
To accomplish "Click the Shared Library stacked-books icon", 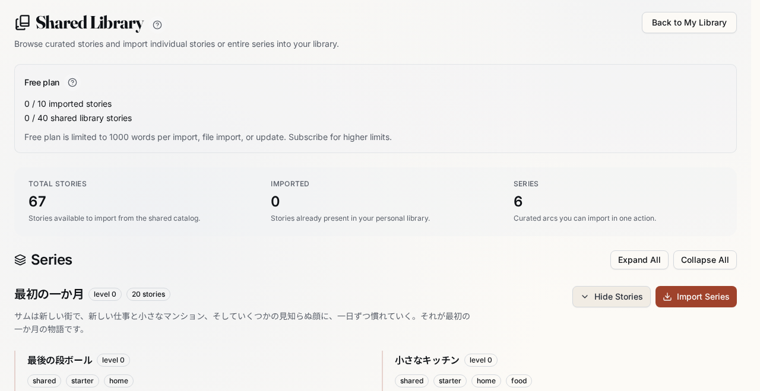I will click(x=23, y=23).
